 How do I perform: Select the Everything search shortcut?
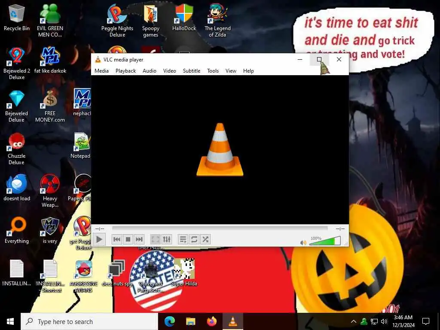17,230
